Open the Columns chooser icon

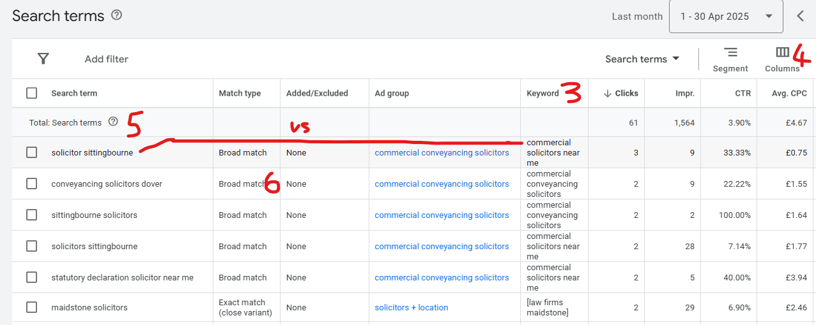pyautogui.click(x=782, y=52)
